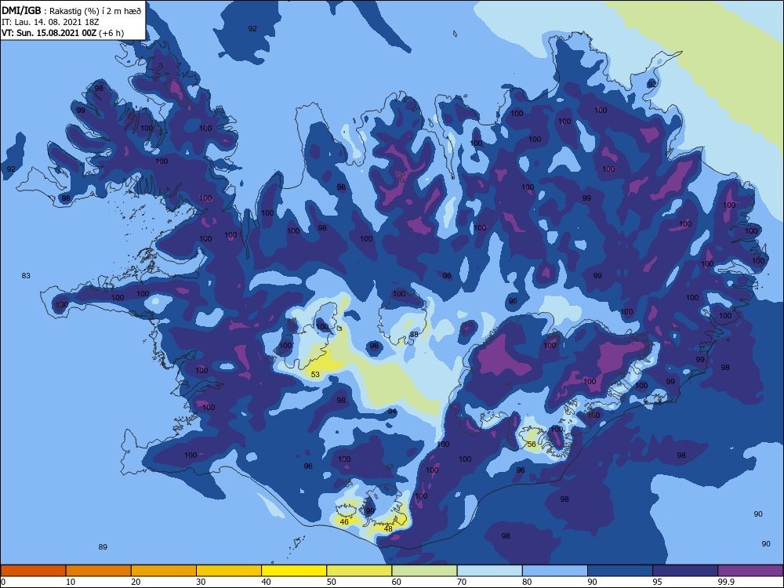Viewport: 784px width, 588px height.
Task: Click the orange 10–20 legend swatch
Action: point(99,571)
